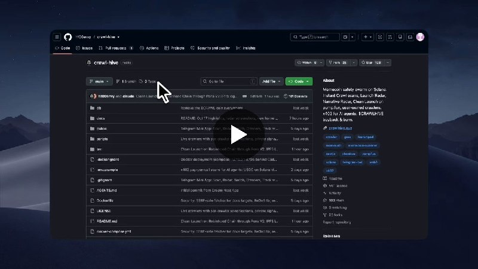
Task: Switch to the Insights tab
Action: click(246, 48)
